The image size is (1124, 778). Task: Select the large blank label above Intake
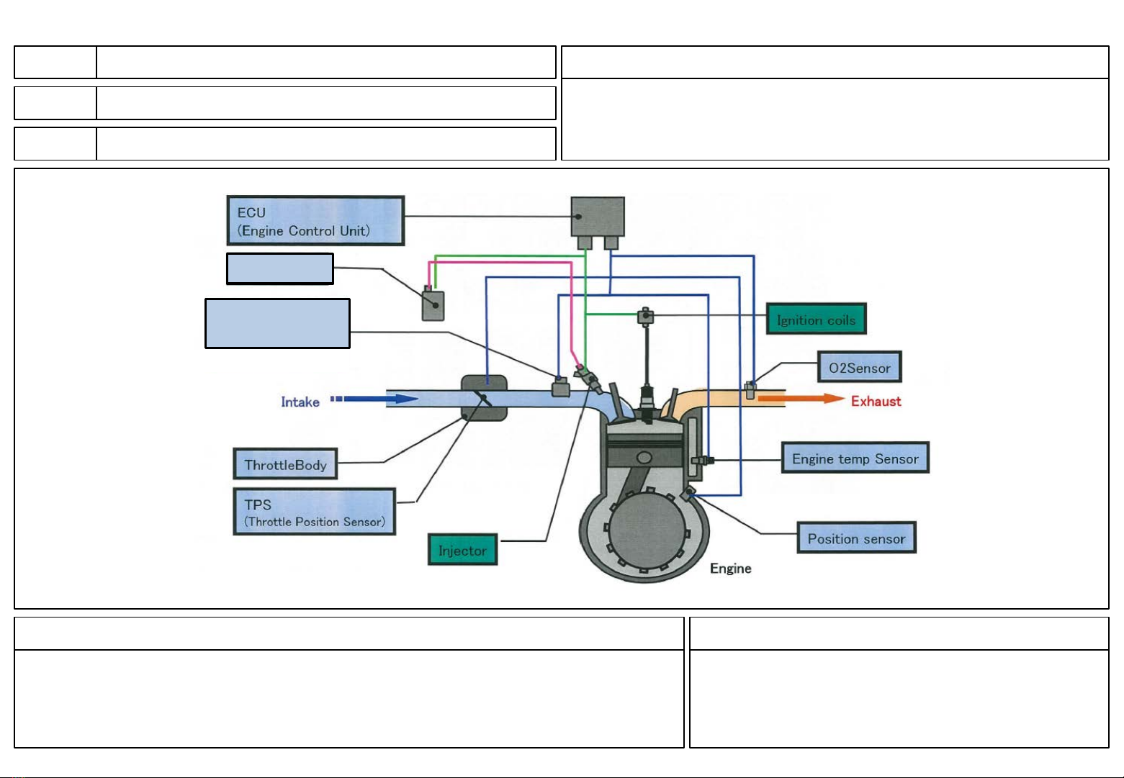click(x=277, y=324)
